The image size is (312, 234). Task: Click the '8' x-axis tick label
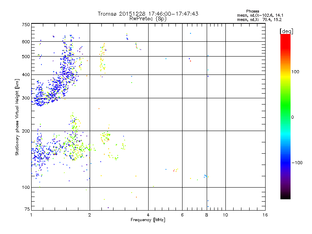207,215
